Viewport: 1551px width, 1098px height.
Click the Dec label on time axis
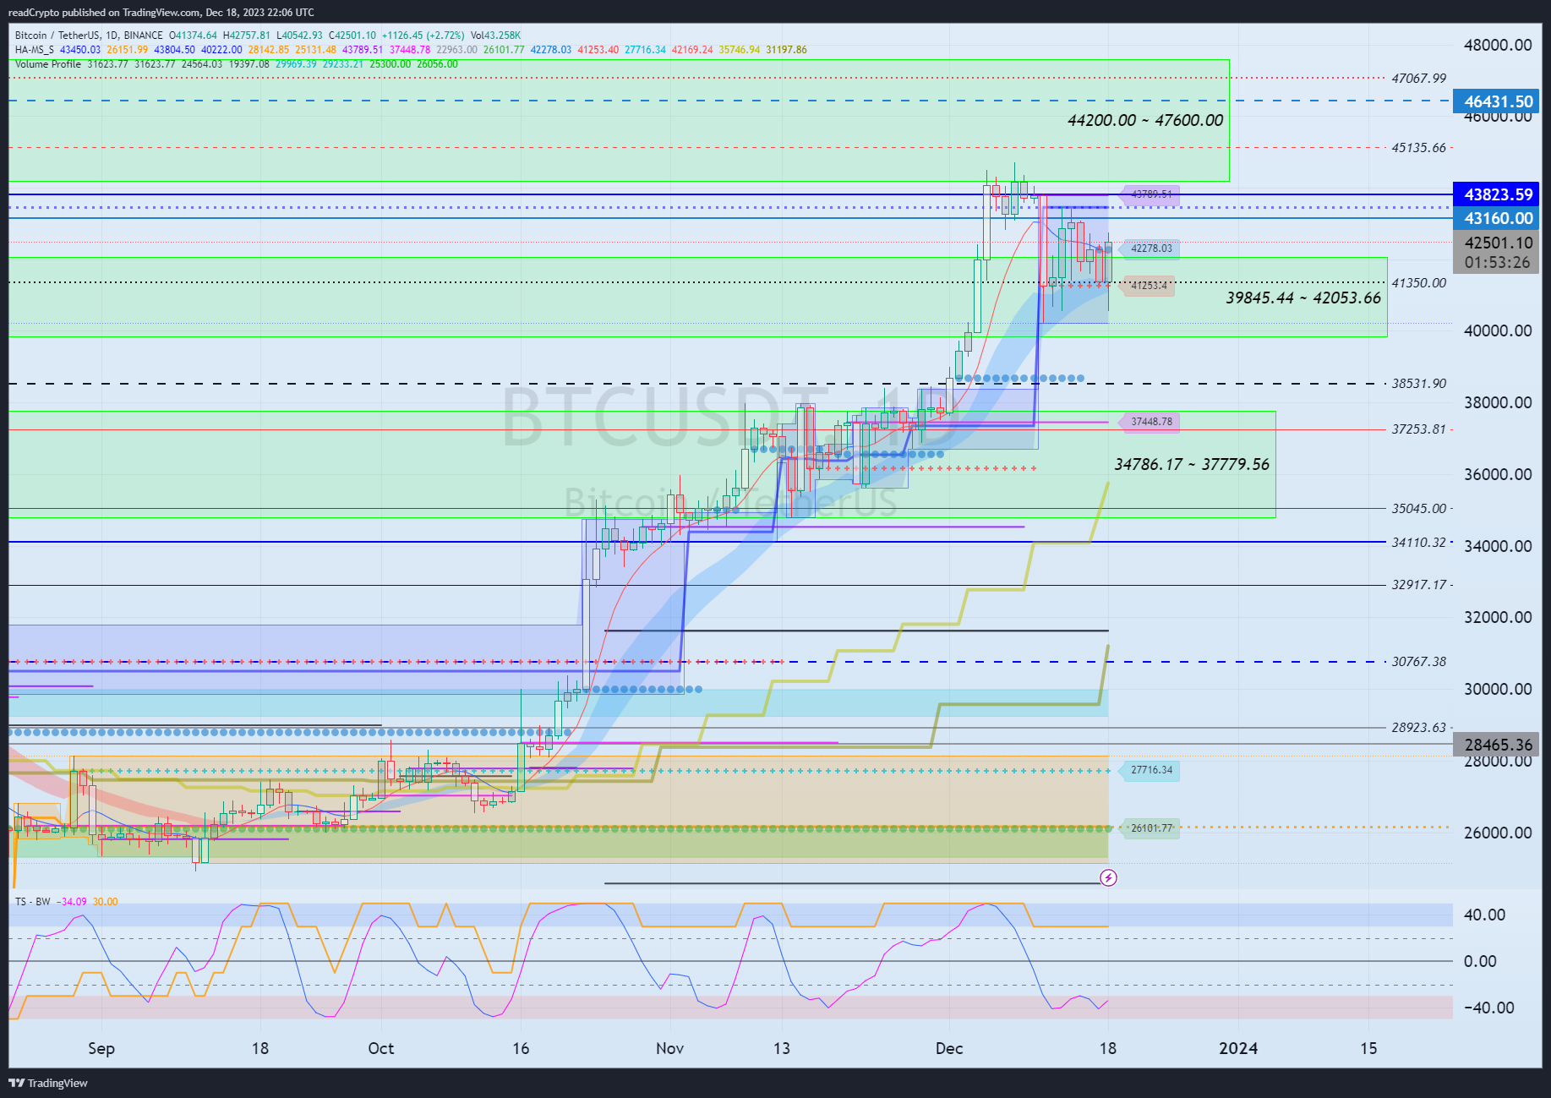(x=949, y=1048)
